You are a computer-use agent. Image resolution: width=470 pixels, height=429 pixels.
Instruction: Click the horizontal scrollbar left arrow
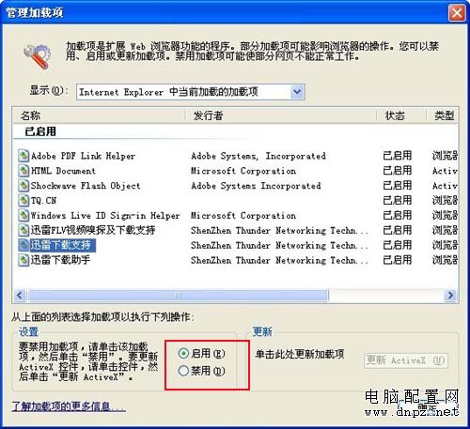[x=20, y=295]
